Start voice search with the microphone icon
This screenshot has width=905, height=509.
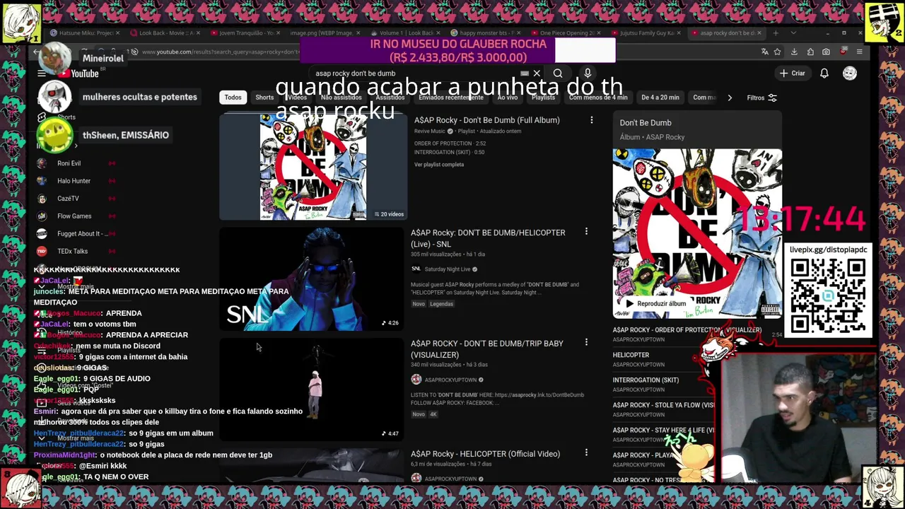[588, 74]
